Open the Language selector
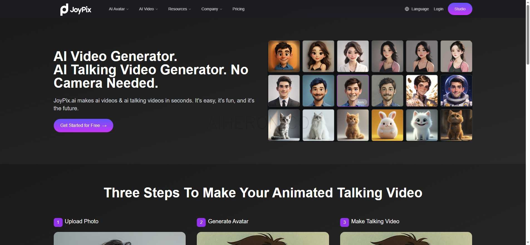 pyautogui.click(x=417, y=9)
